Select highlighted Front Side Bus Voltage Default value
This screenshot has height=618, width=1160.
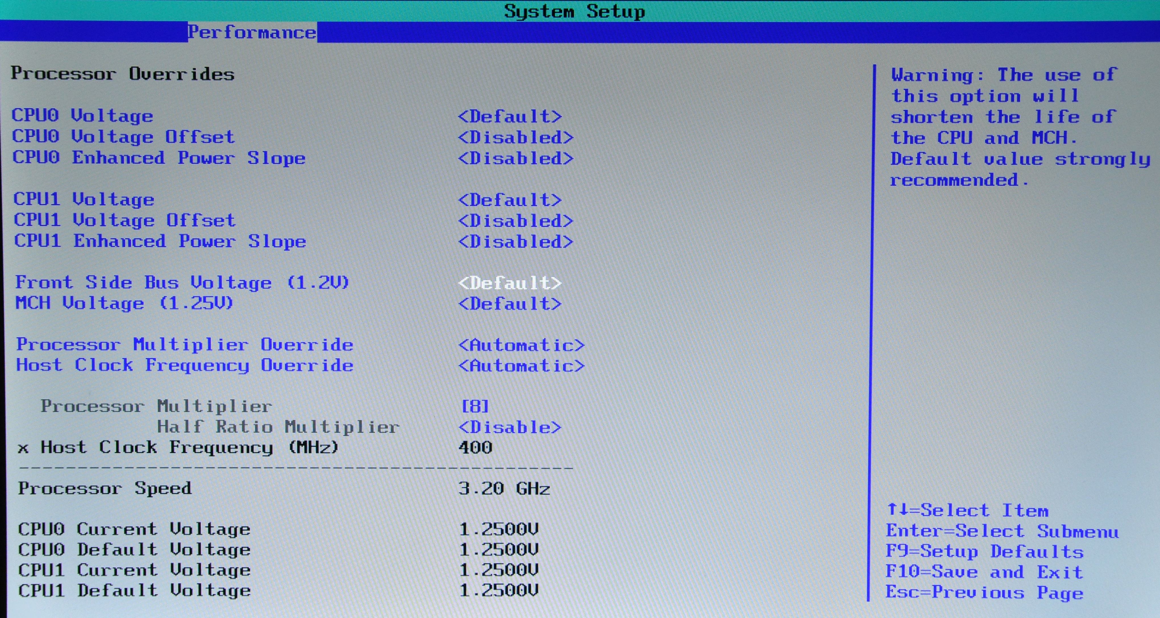(510, 283)
